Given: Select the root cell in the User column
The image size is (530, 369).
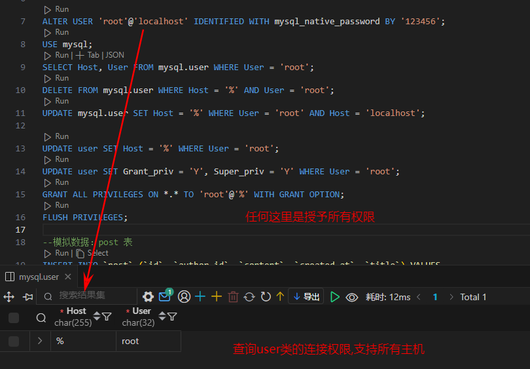Looking at the screenshot, I should point(149,341).
